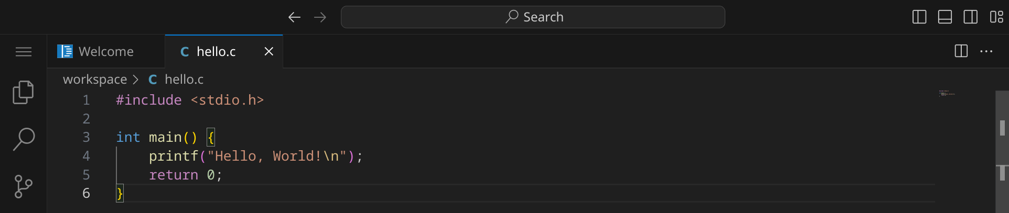Expand the workspace breadcrumb chevron

[136, 80]
